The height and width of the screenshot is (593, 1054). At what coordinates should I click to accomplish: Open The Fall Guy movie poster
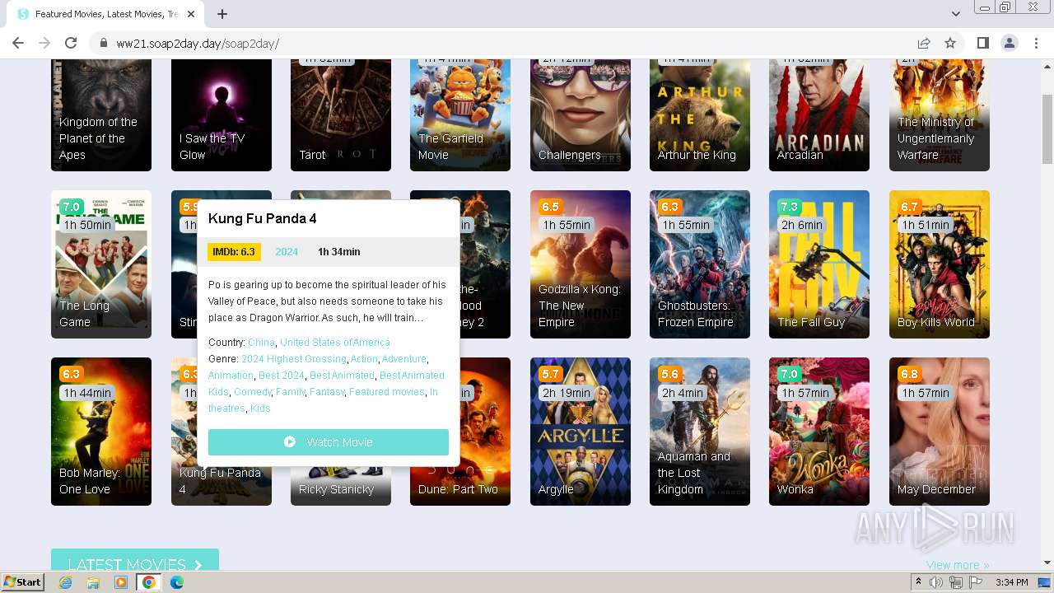[x=819, y=264]
